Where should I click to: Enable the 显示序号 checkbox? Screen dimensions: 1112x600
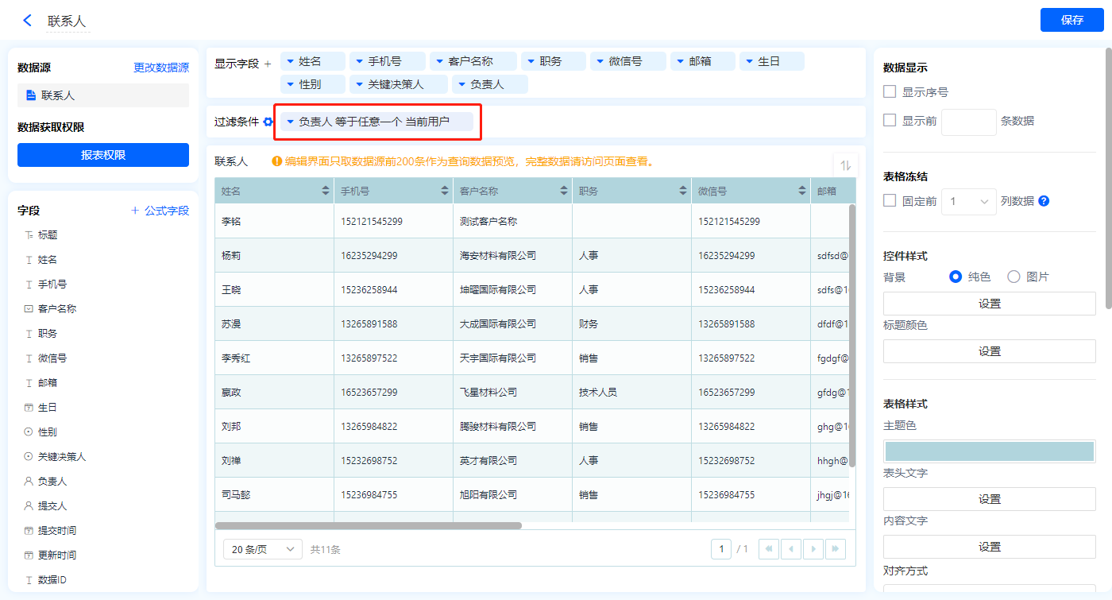point(890,92)
